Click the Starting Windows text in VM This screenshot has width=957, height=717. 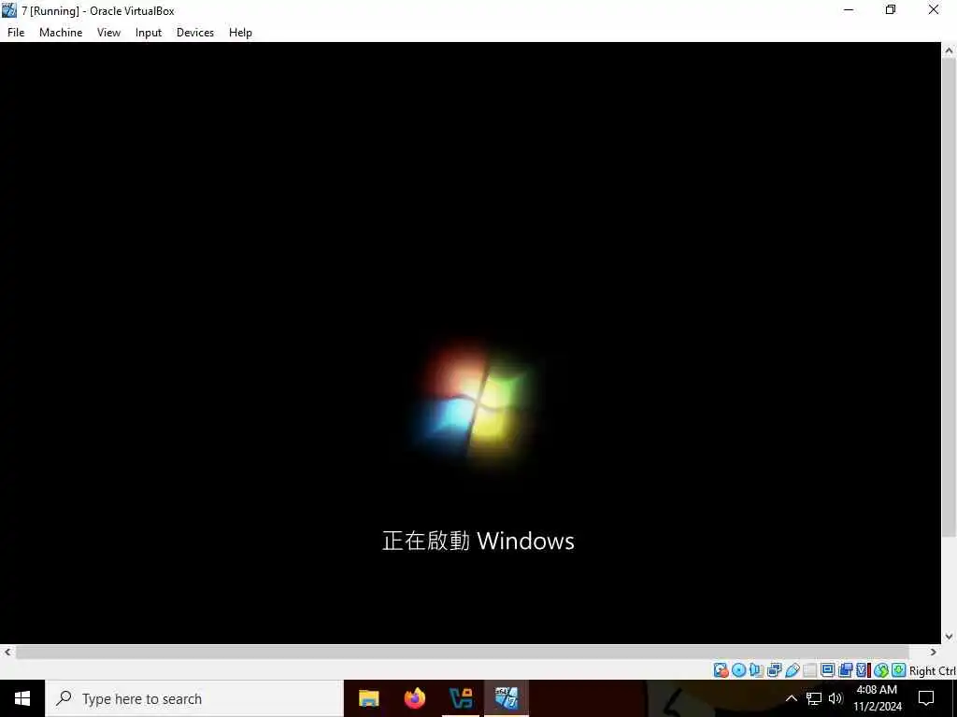(x=478, y=541)
